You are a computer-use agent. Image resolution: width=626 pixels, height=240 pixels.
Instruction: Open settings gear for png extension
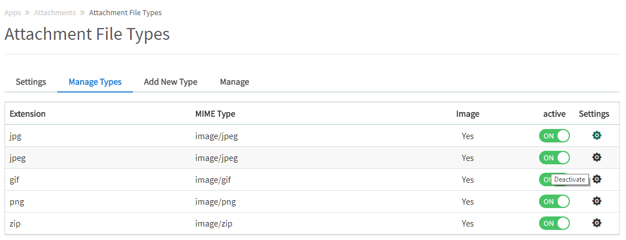click(597, 201)
